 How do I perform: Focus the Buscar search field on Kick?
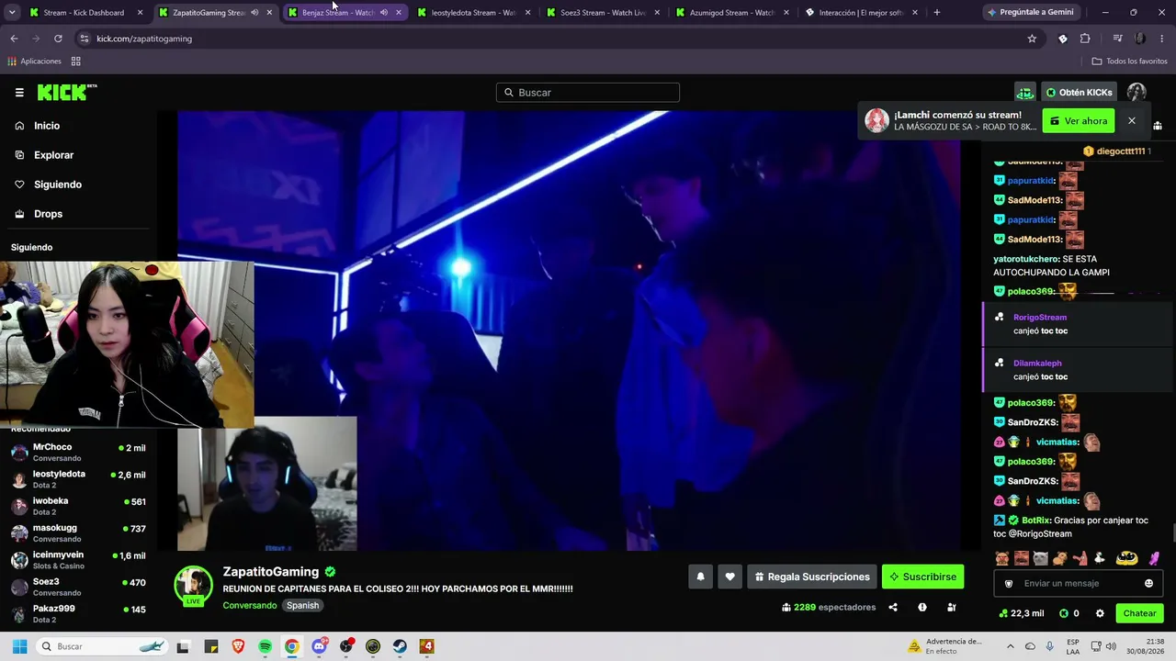tap(588, 93)
